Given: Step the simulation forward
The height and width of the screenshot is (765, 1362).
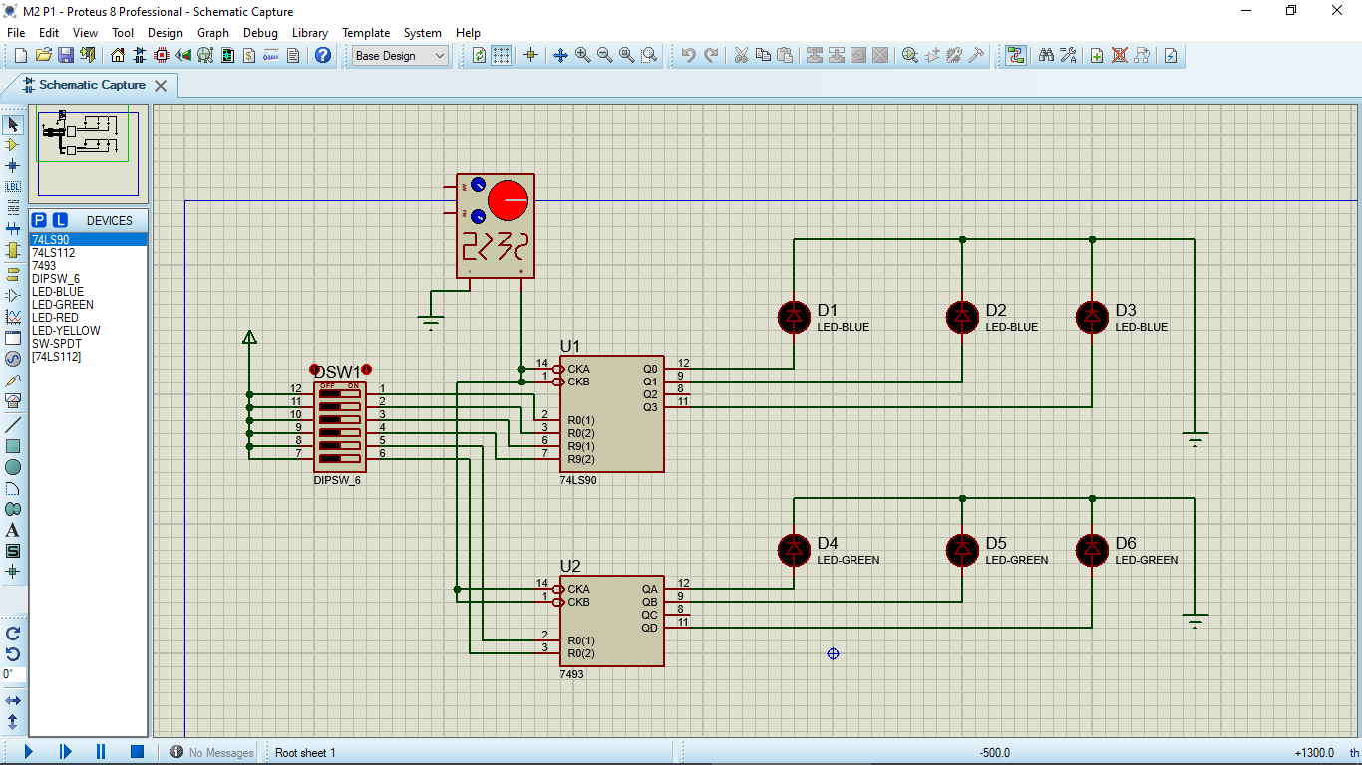Looking at the screenshot, I should [x=65, y=752].
